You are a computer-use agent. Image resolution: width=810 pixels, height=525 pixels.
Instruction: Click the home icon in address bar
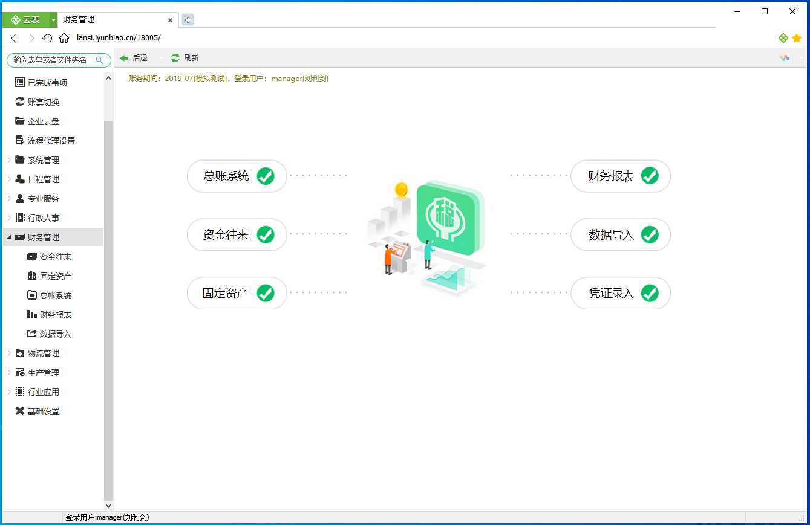64,38
